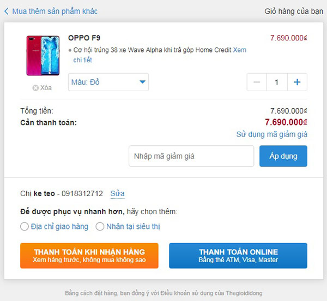Click THANH TOÁN KHI NHẬN HÀNG button
The image size is (327, 301).
click(x=89, y=255)
